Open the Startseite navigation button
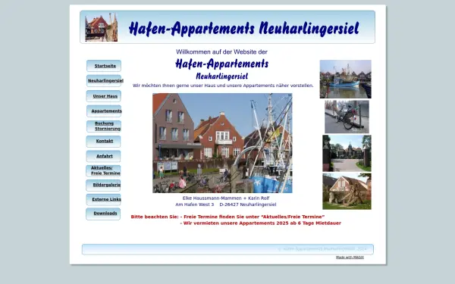Image resolution: width=455 pixels, height=284 pixels. [104, 66]
